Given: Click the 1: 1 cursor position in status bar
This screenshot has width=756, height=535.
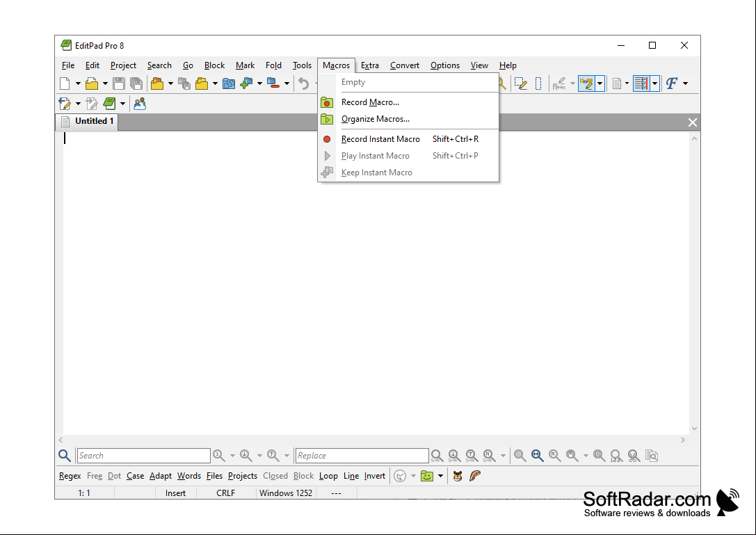Looking at the screenshot, I should (84, 493).
